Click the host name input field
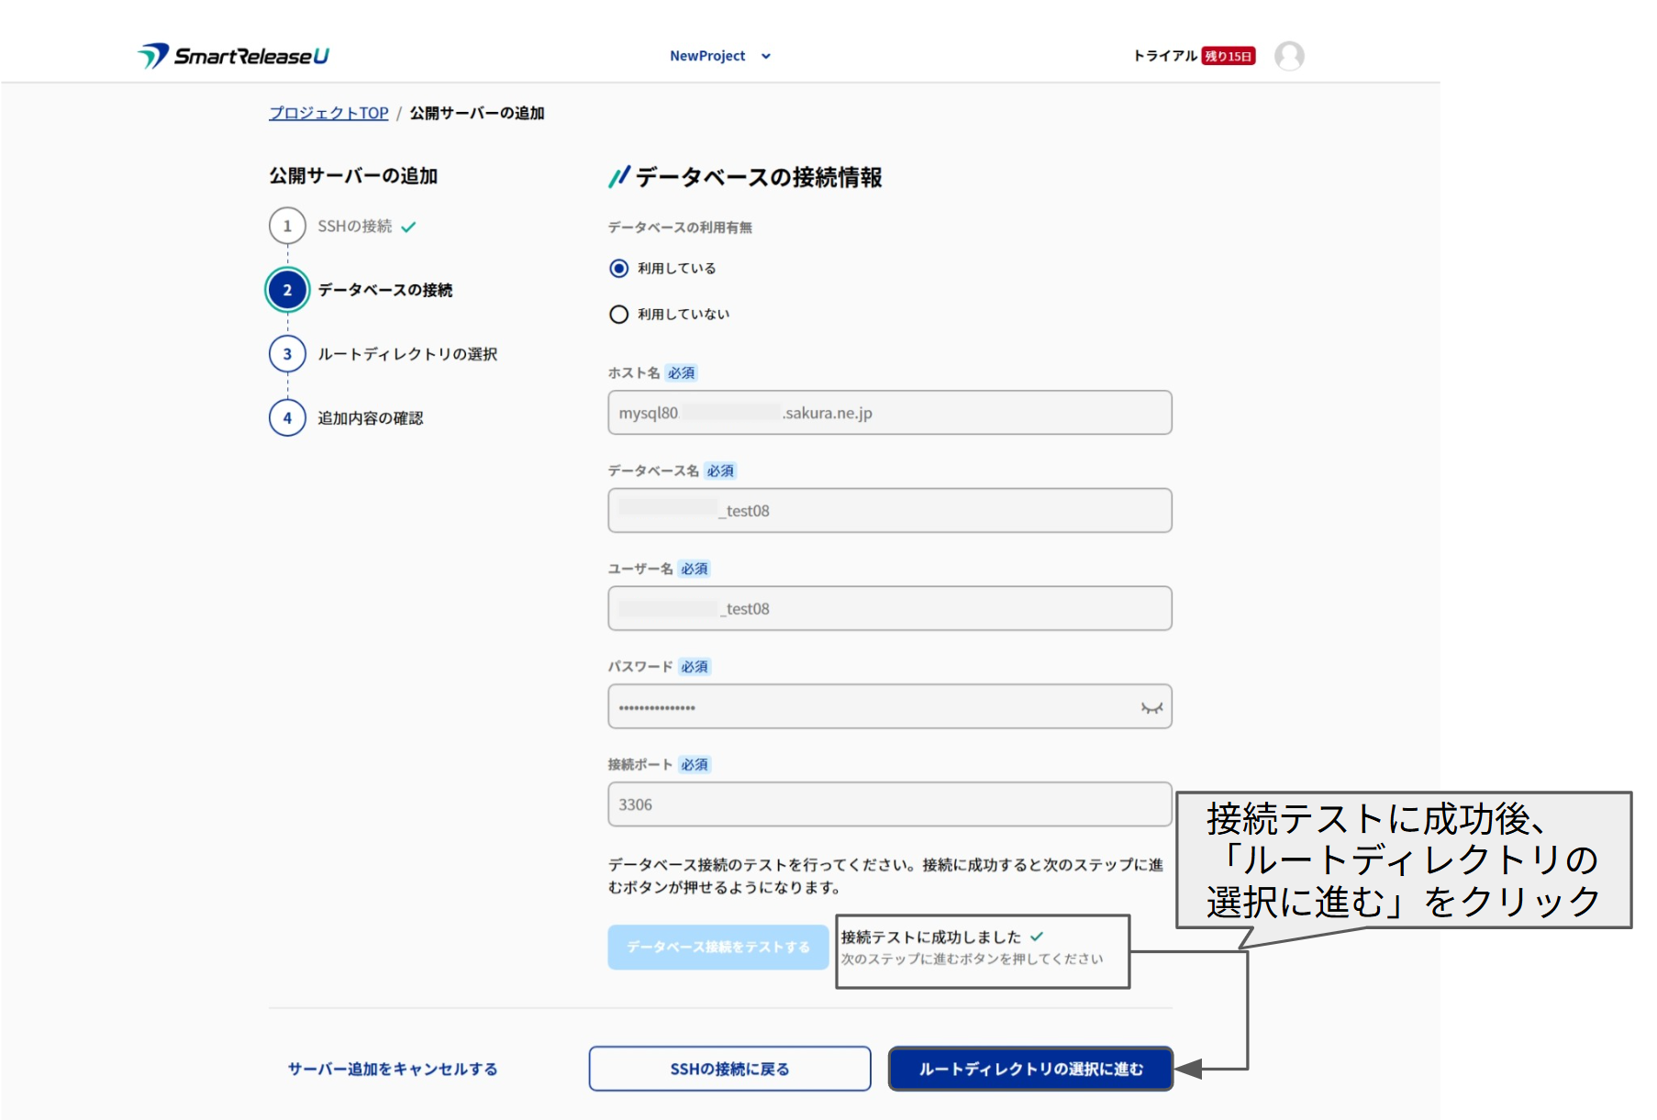 (889, 413)
